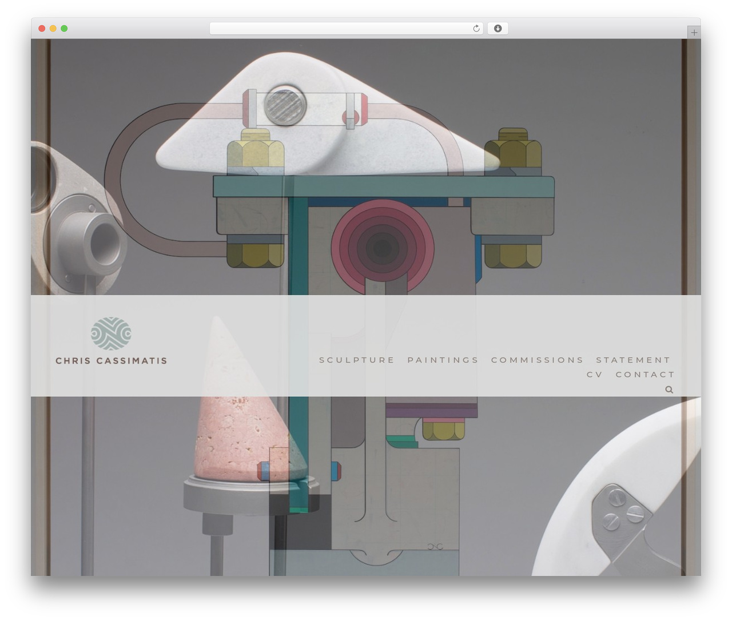Focus the browser address bar

click(346, 29)
